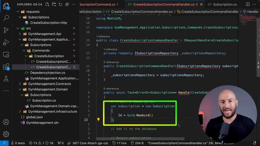Collapse the GymManagement.Application folder

click(x=49, y=39)
